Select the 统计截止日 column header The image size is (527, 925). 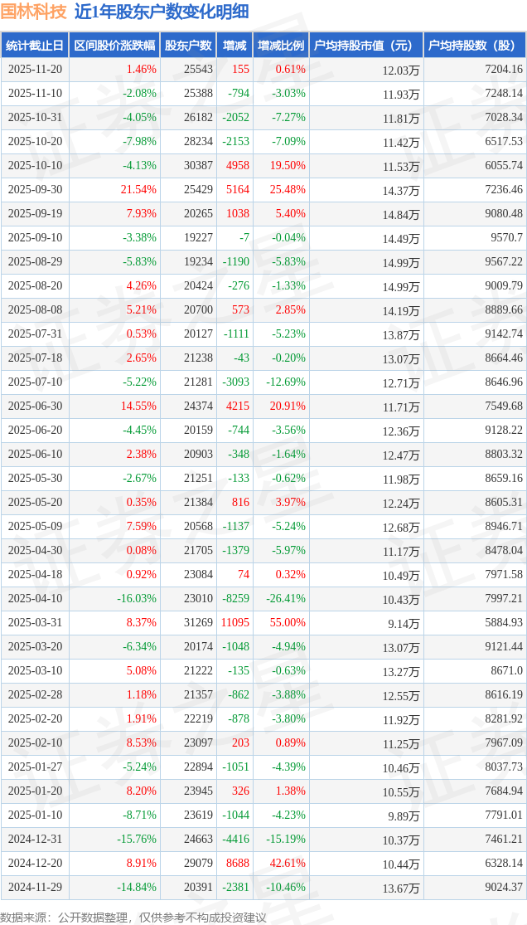(35, 46)
